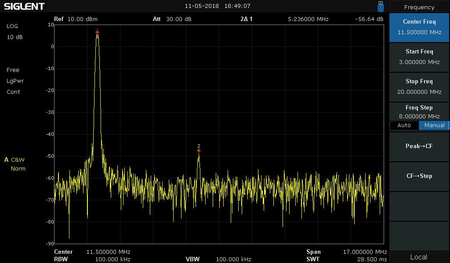
Task: Open the Freq Step softkey
Action: (x=419, y=112)
